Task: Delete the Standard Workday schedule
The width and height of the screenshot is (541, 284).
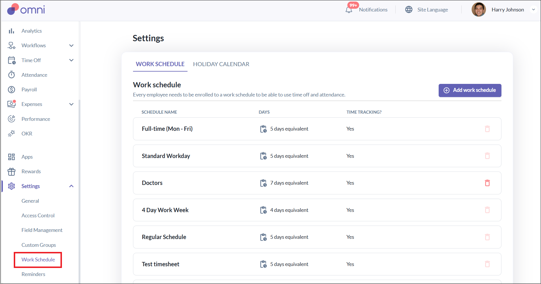Action: coord(487,156)
